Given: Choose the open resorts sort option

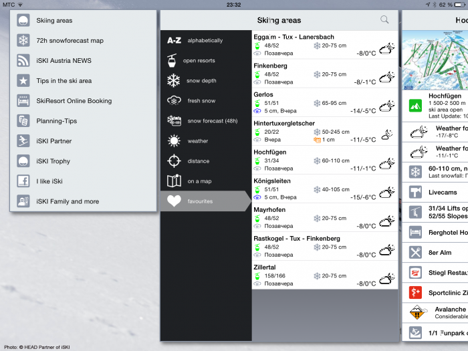Looking at the screenshot, I should 206,60.
